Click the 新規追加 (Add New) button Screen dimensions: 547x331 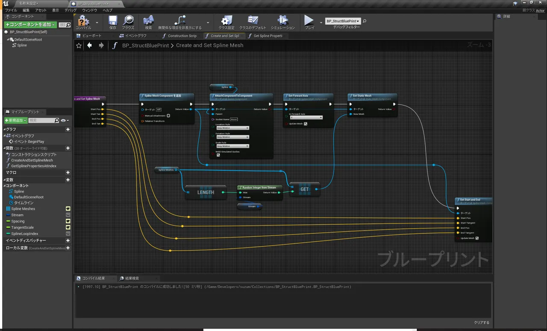click(16, 120)
